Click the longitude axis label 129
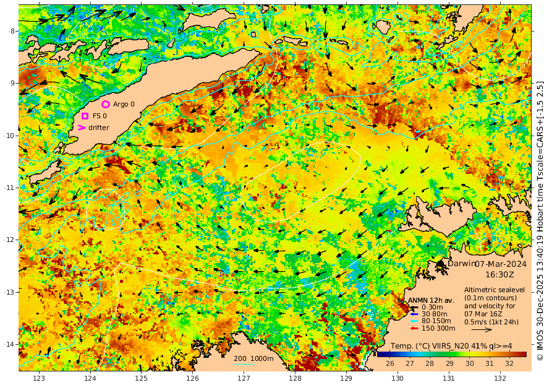 click(x=346, y=378)
